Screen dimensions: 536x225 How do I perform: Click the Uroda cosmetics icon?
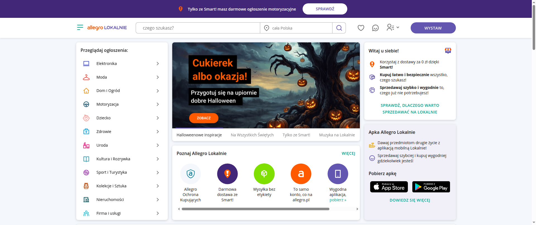[86, 145]
